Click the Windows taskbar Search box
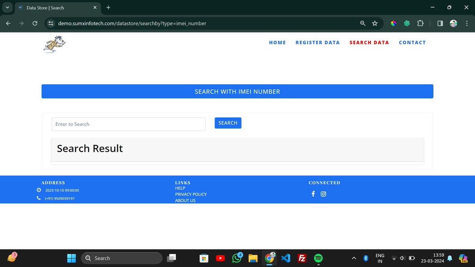Viewport: 475px width, 267px height. coord(122,258)
